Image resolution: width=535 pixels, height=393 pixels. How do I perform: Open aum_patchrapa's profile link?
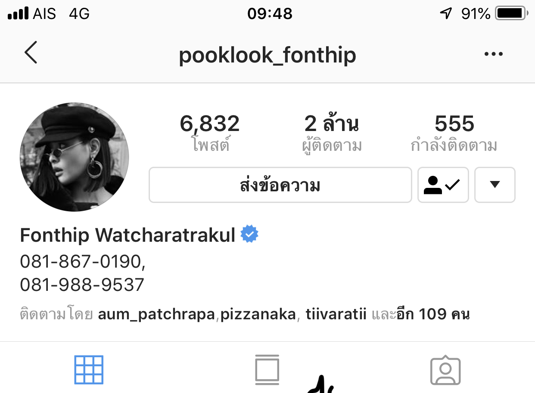156,315
